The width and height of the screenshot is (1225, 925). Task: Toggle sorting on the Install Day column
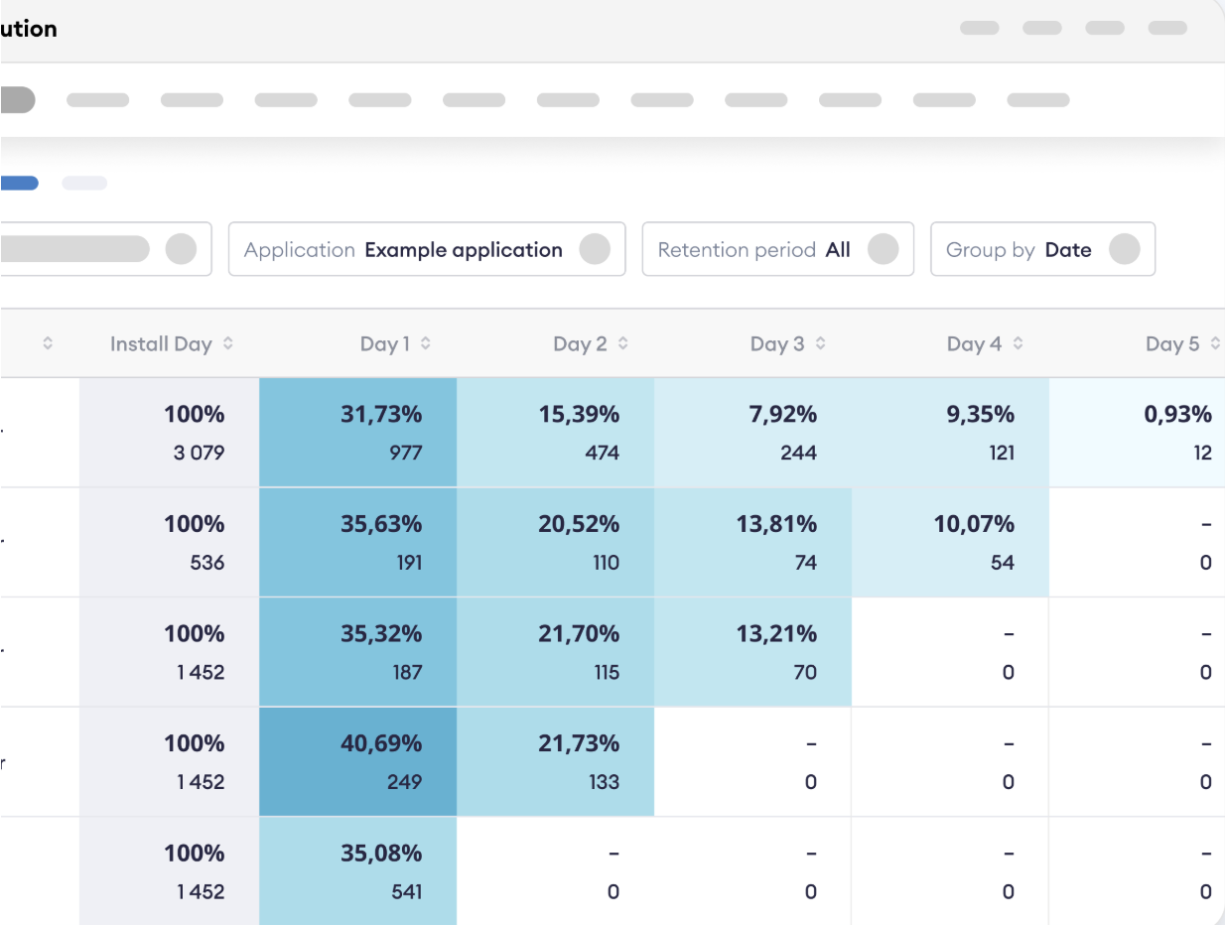tap(227, 343)
